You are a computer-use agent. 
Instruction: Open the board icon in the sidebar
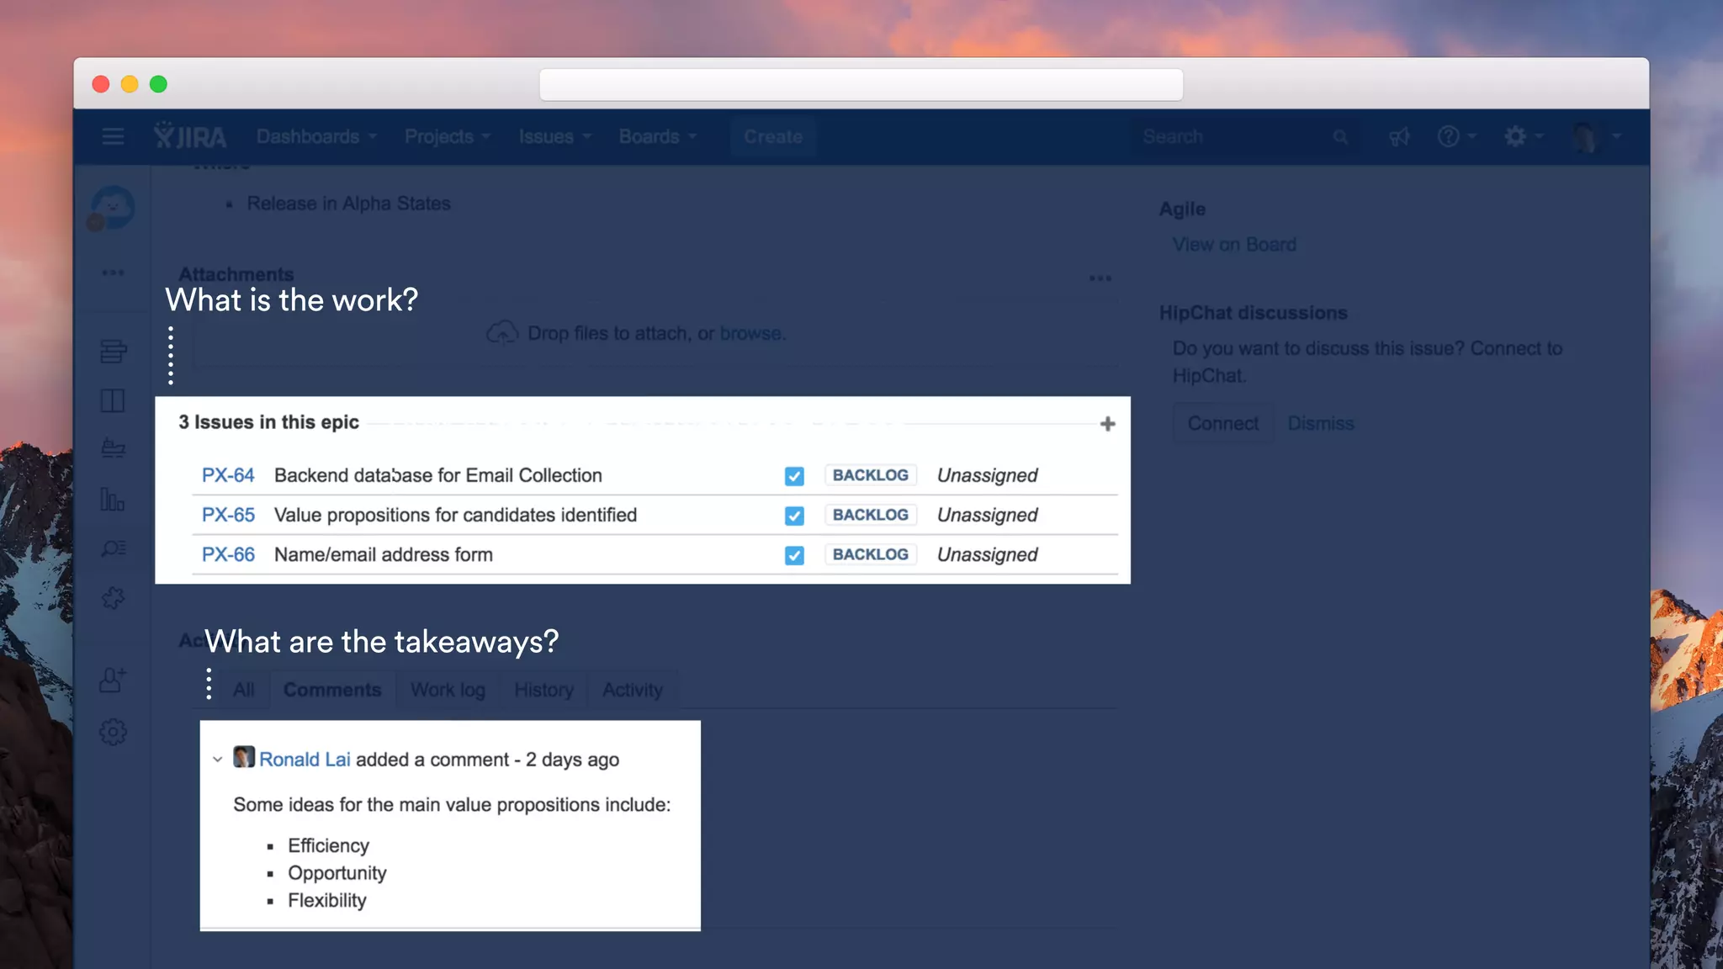point(113,400)
